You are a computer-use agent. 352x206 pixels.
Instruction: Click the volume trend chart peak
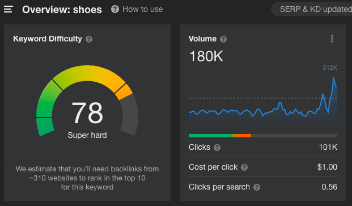tap(334, 78)
